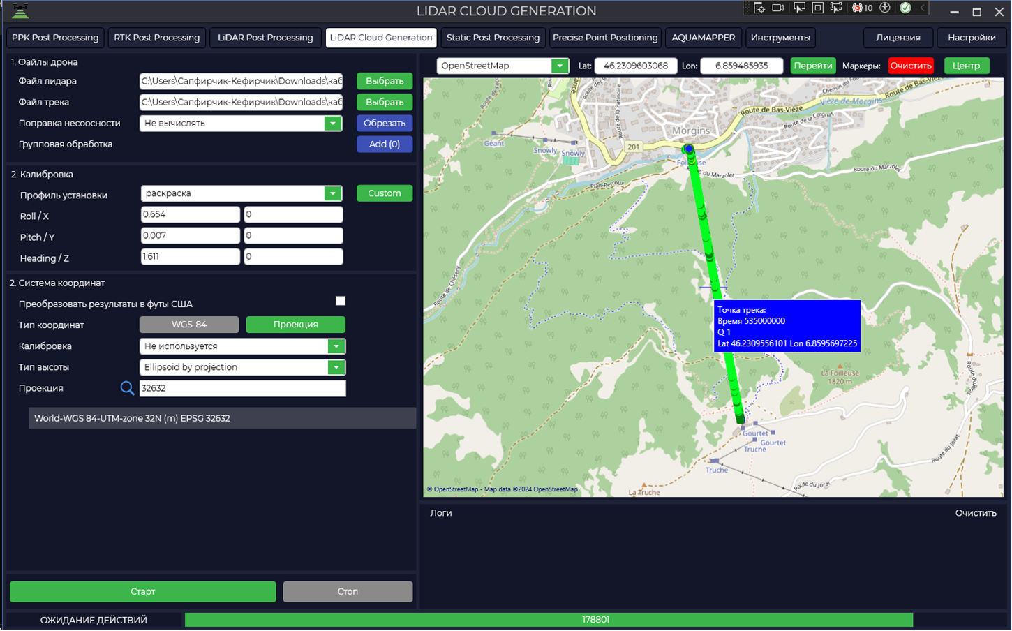Switch coordinate type to Проекция

295,325
